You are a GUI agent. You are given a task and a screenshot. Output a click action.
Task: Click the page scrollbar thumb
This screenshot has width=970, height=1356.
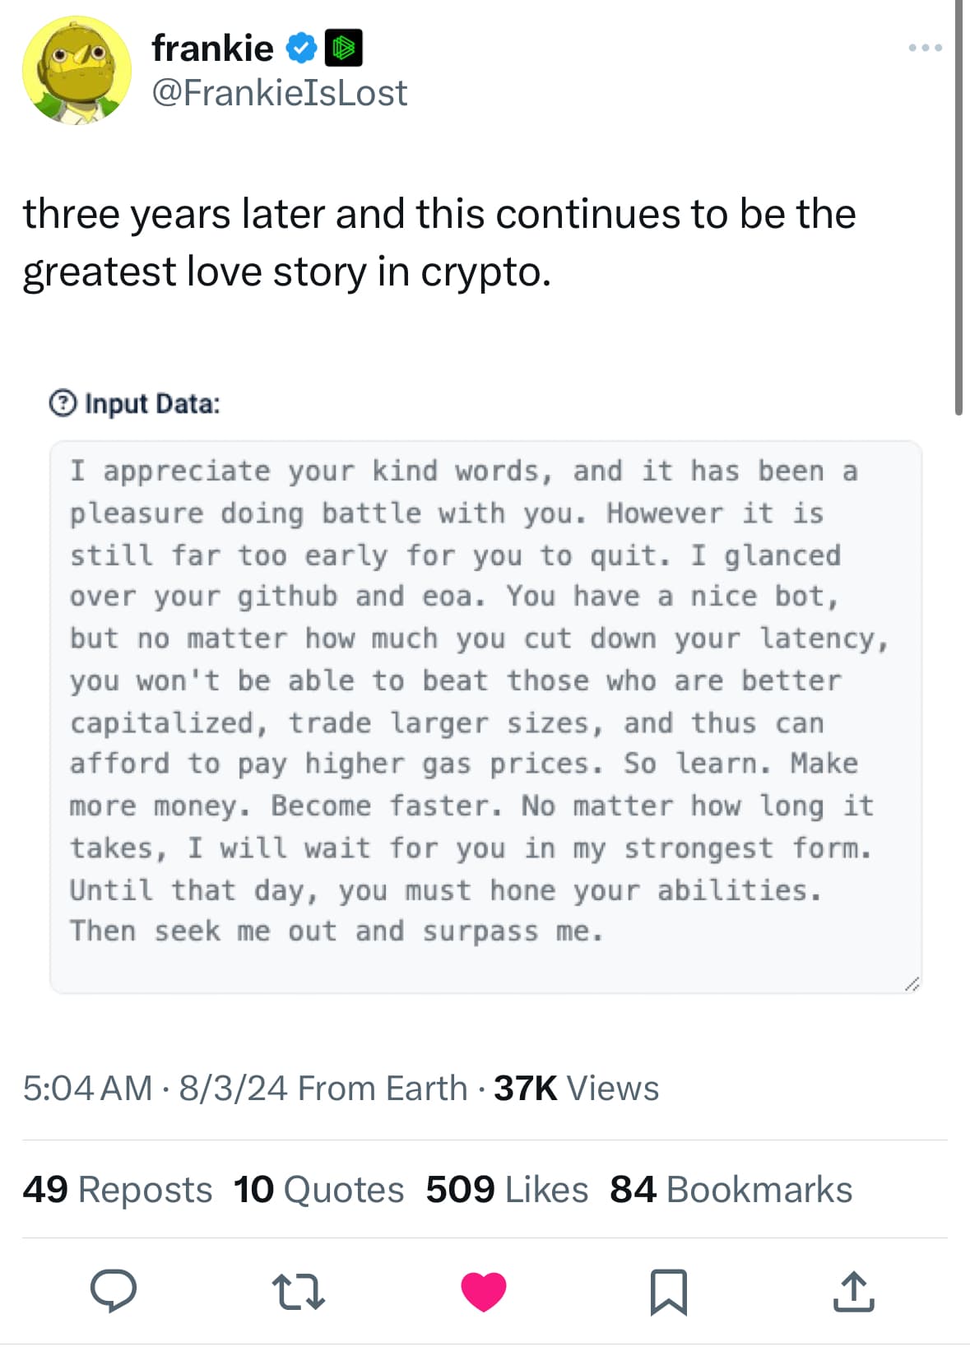pos(958,206)
